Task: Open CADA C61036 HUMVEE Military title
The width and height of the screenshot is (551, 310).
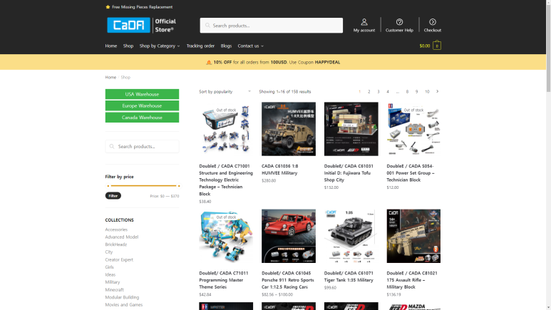Action: tap(279, 170)
